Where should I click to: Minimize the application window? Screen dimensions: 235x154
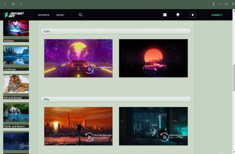pos(220,4)
